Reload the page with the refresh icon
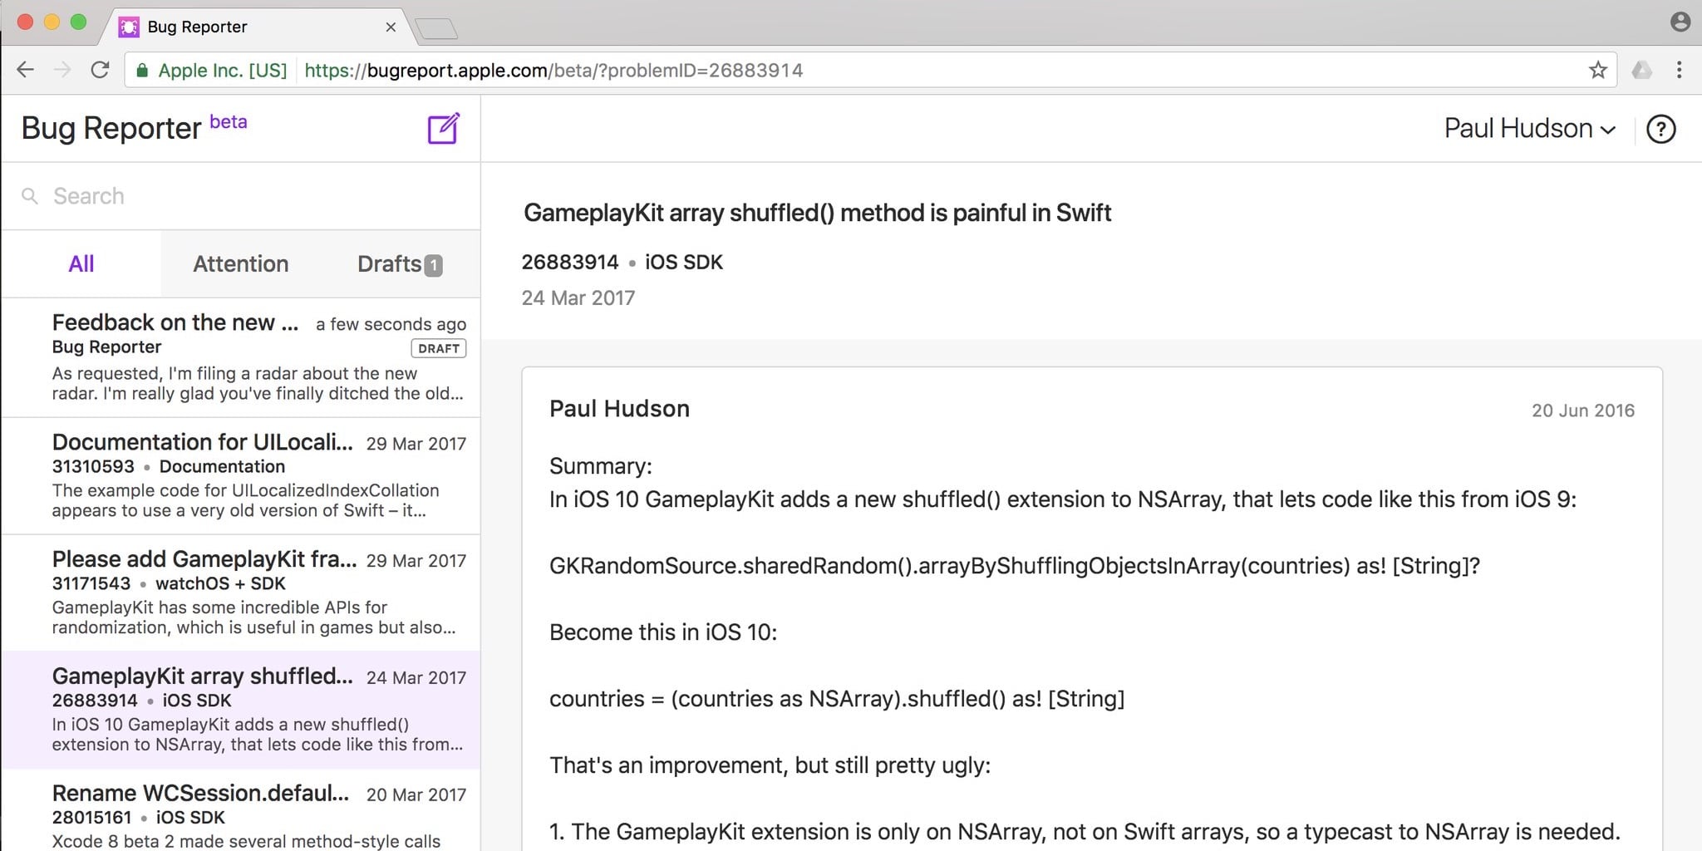 click(x=101, y=71)
